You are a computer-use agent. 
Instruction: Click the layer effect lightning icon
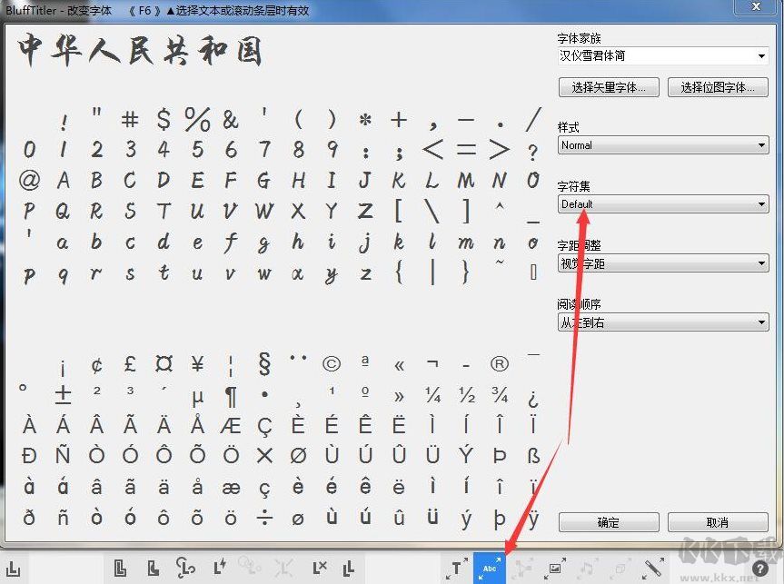(x=217, y=567)
